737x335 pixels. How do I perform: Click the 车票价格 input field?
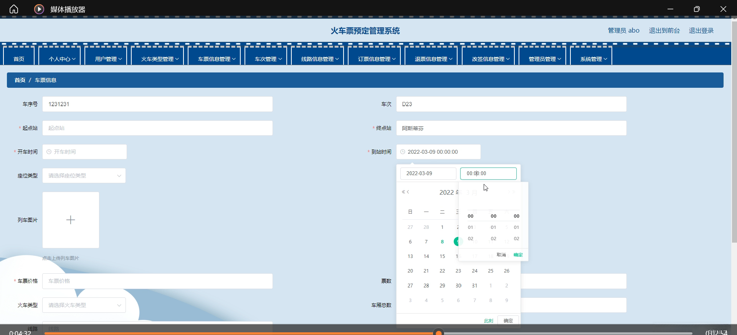pos(157,281)
